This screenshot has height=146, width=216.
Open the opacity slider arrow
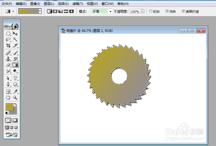tap(142, 11)
